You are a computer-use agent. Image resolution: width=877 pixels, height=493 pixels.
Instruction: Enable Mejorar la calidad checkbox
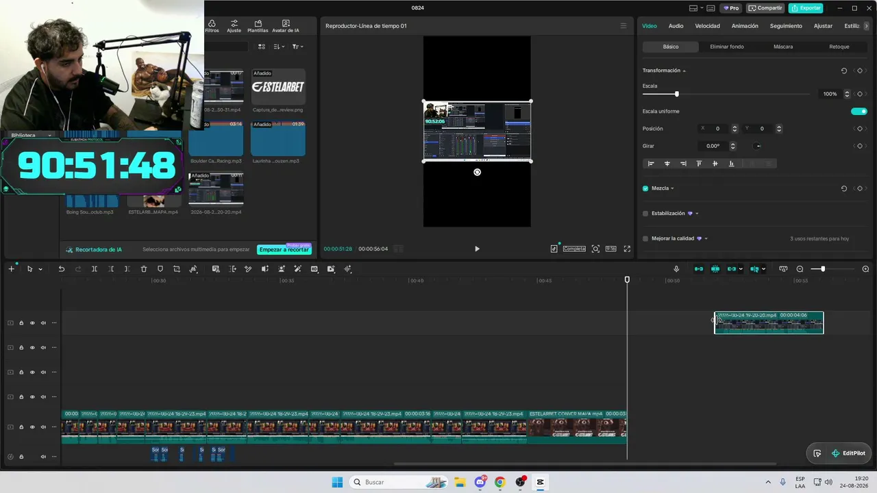[645, 239]
